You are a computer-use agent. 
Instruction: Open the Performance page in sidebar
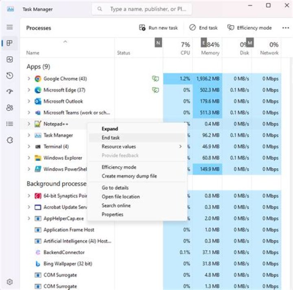click(10, 59)
